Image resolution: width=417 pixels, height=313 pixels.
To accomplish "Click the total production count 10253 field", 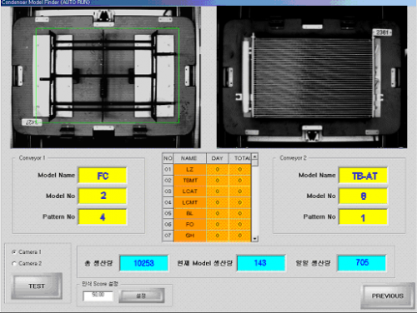I will (143, 263).
